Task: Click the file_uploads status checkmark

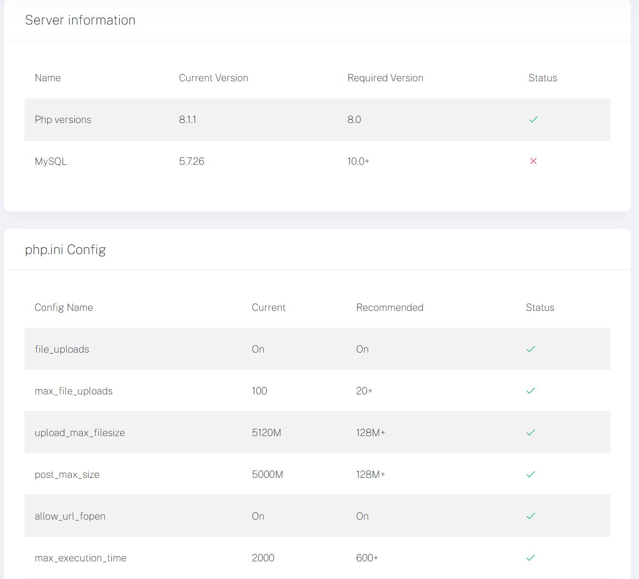Action: [531, 349]
